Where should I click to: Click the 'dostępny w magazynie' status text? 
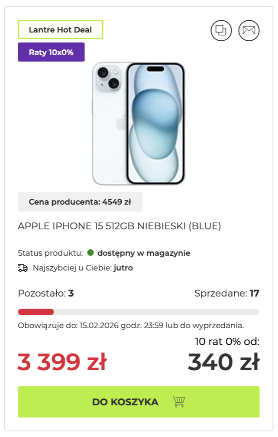[x=143, y=253]
